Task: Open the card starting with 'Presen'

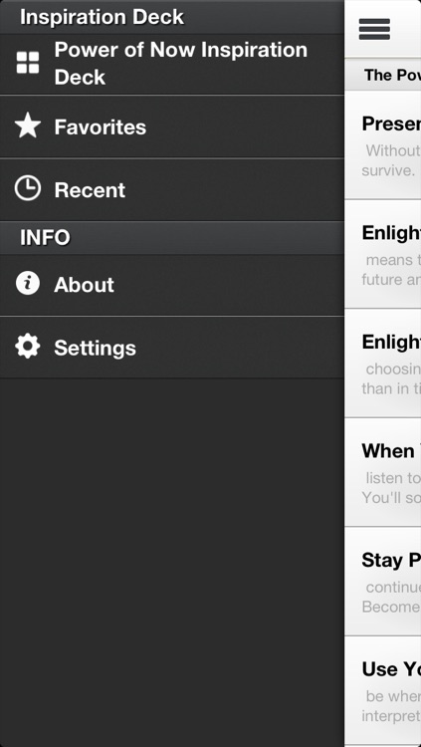Action: click(x=383, y=144)
